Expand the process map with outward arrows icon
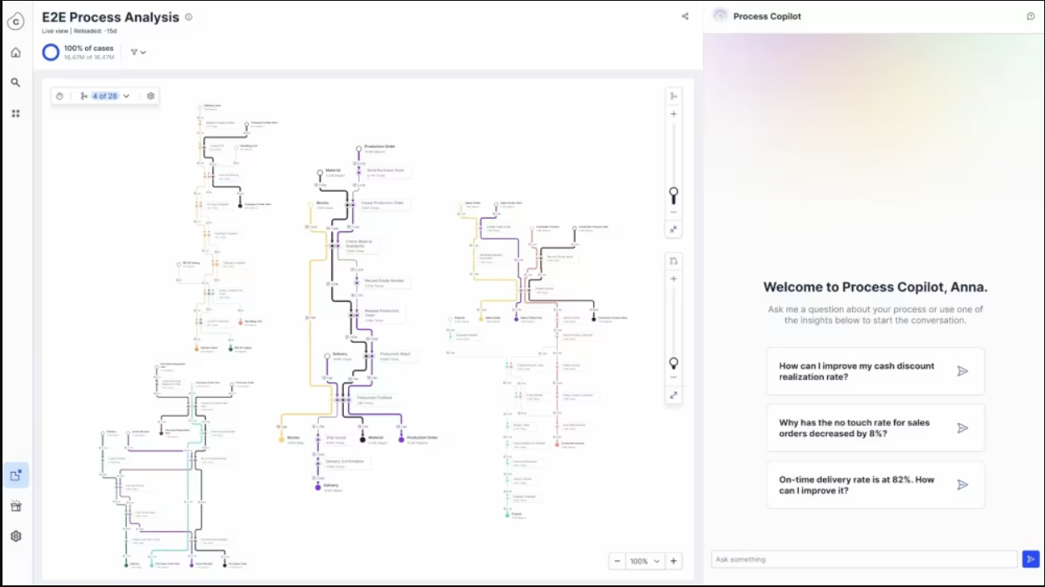1045x587 pixels. (x=674, y=394)
